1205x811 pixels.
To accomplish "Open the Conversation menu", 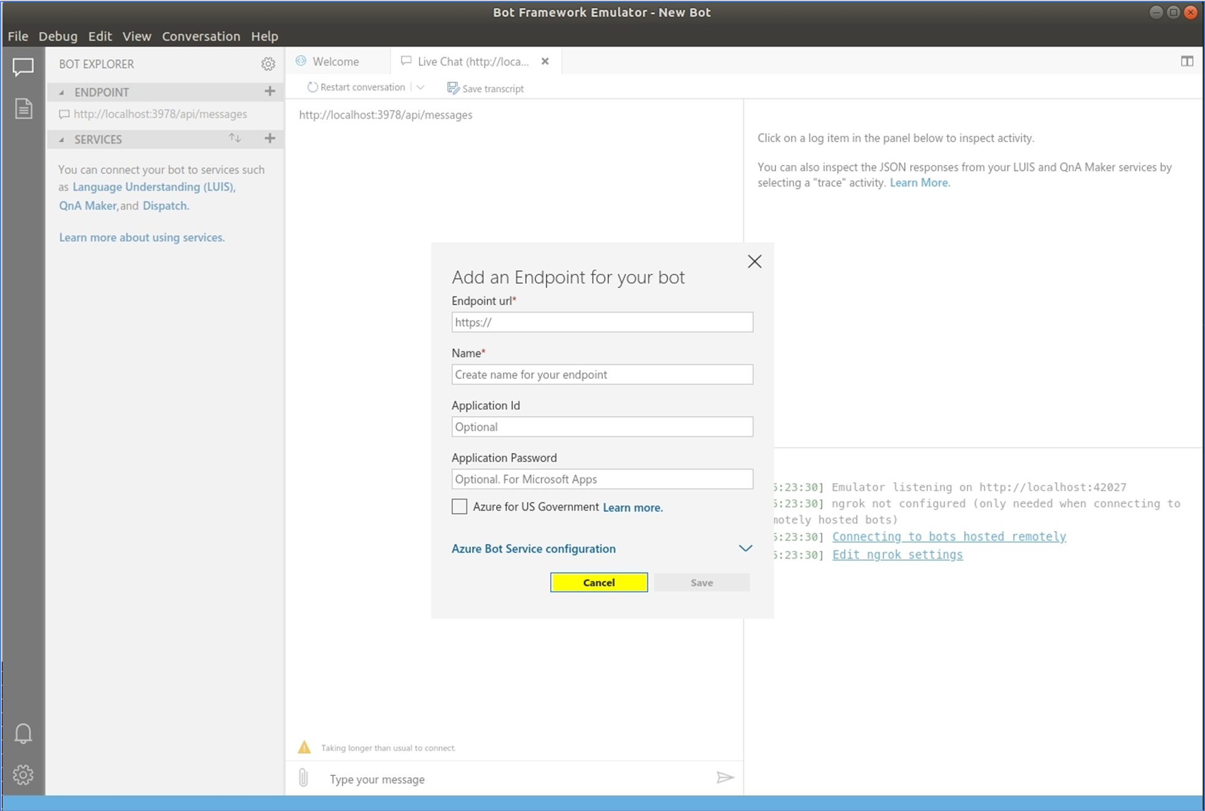I will coord(201,36).
